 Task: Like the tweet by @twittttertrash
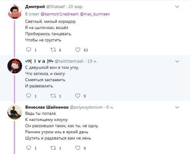(78, 96)
